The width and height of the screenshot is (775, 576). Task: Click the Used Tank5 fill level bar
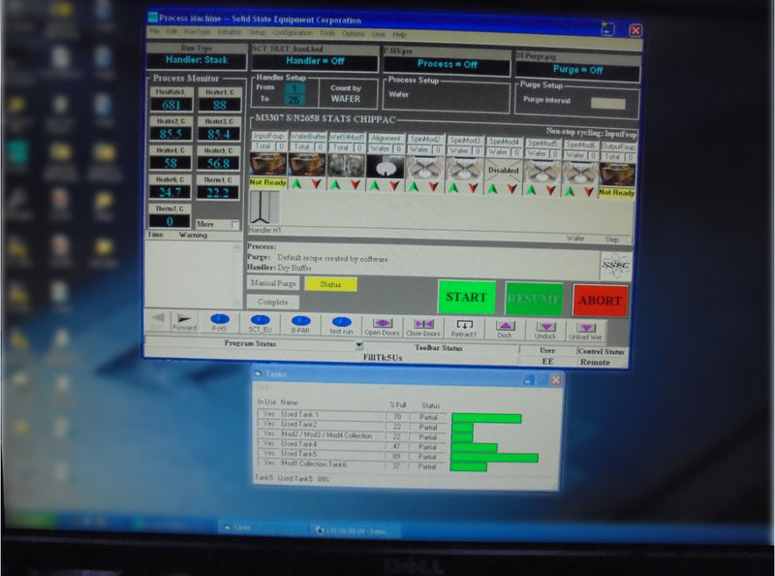pyautogui.click(x=495, y=458)
